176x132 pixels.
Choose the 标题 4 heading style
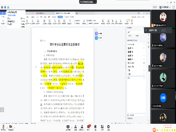tap(131, 59)
